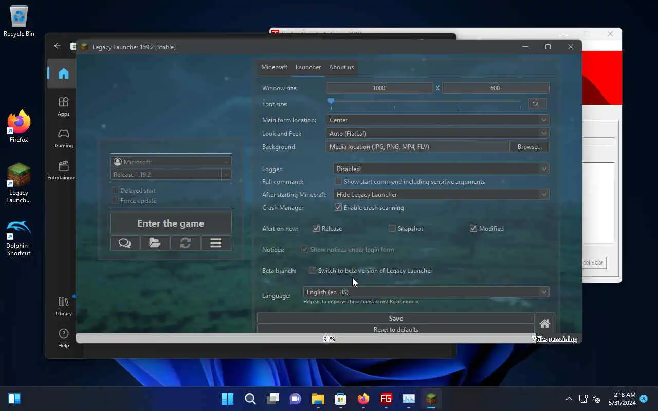
Task: Open File Explorer from the taskbar
Action: (318, 399)
